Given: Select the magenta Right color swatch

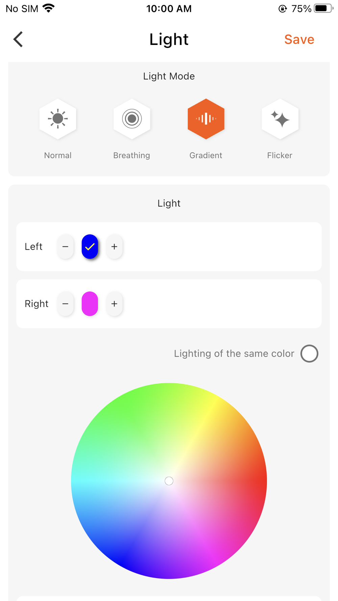Looking at the screenshot, I should [90, 304].
